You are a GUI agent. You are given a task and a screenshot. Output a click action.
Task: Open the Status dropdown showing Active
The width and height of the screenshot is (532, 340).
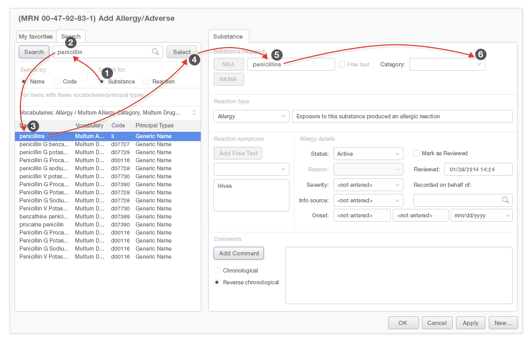(x=368, y=154)
